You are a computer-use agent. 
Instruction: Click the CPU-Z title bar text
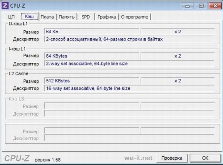[18, 6]
